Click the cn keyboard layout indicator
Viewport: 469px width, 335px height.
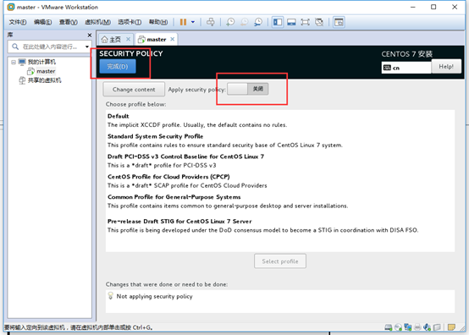(x=406, y=68)
